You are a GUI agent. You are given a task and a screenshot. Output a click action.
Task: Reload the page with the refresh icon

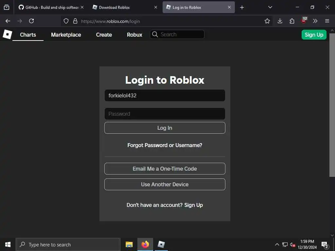tap(31, 21)
